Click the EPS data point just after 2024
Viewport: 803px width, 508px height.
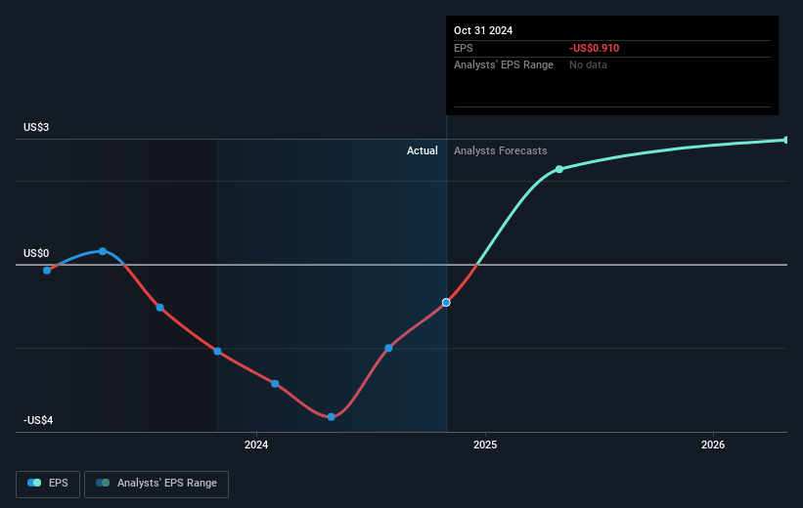tap(275, 384)
